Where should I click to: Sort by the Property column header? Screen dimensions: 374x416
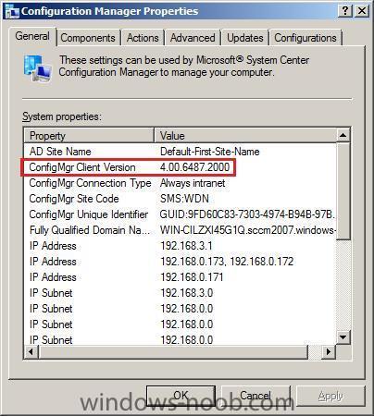coord(89,136)
